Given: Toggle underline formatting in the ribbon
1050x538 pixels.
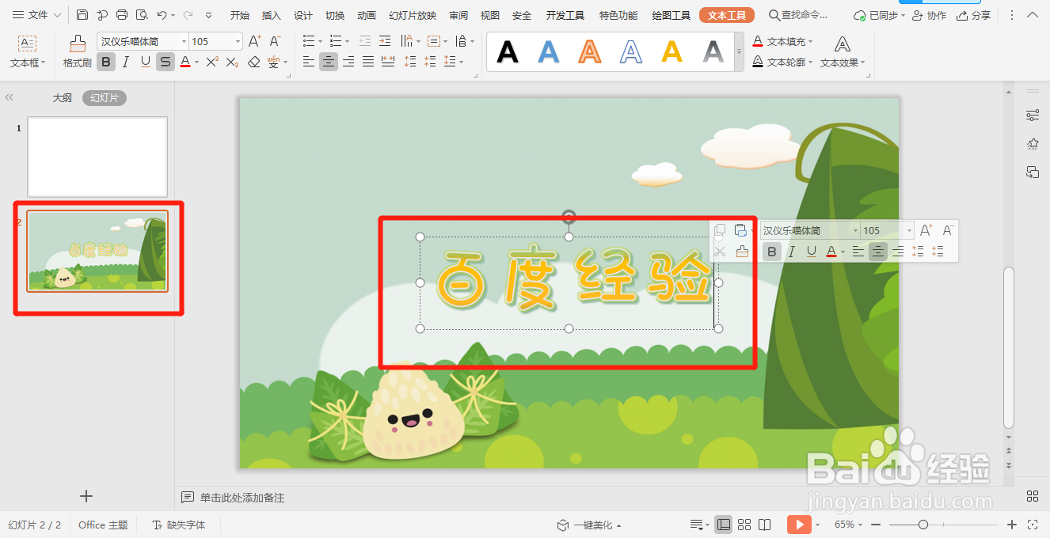Looking at the screenshot, I should pos(146,62).
